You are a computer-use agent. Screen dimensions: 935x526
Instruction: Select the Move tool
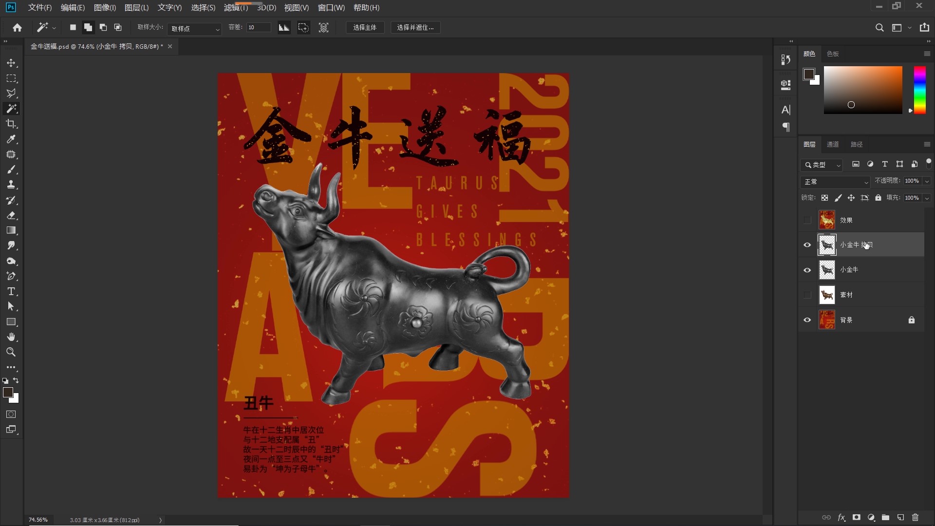pyautogui.click(x=11, y=63)
